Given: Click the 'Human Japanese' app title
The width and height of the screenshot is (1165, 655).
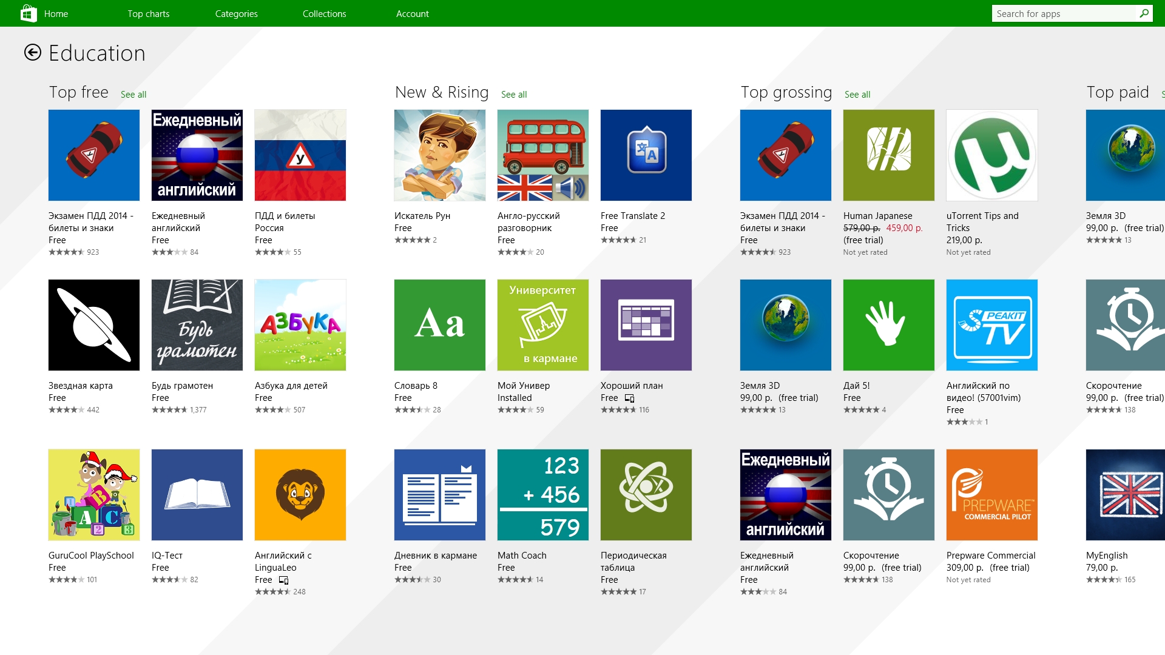Looking at the screenshot, I should click(877, 216).
